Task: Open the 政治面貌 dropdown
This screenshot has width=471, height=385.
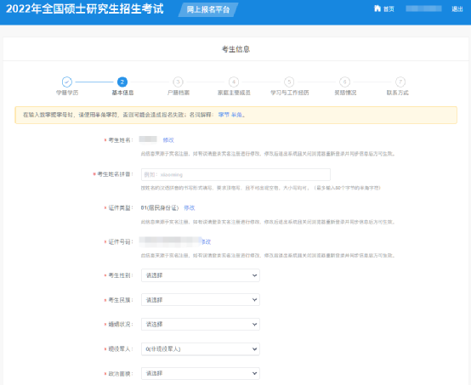Action: (201, 373)
